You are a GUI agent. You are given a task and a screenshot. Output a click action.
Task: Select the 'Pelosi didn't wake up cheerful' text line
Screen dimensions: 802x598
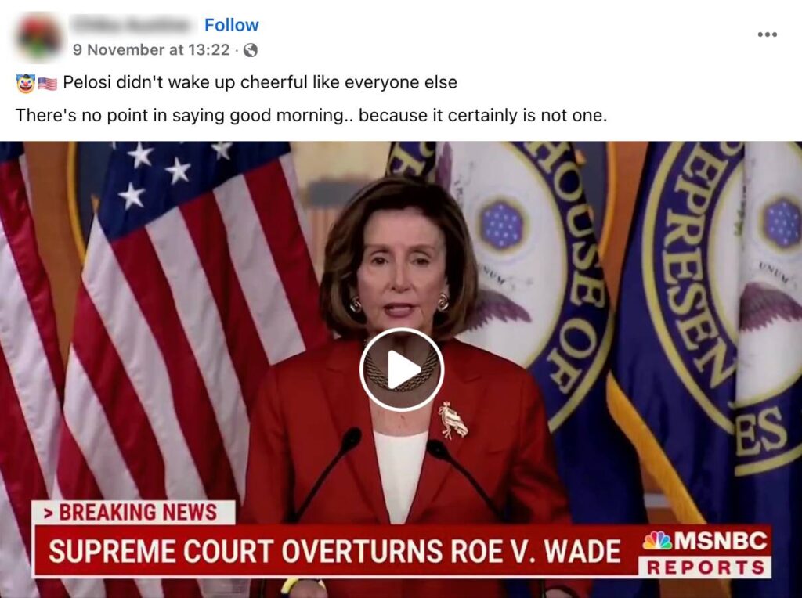(x=260, y=82)
